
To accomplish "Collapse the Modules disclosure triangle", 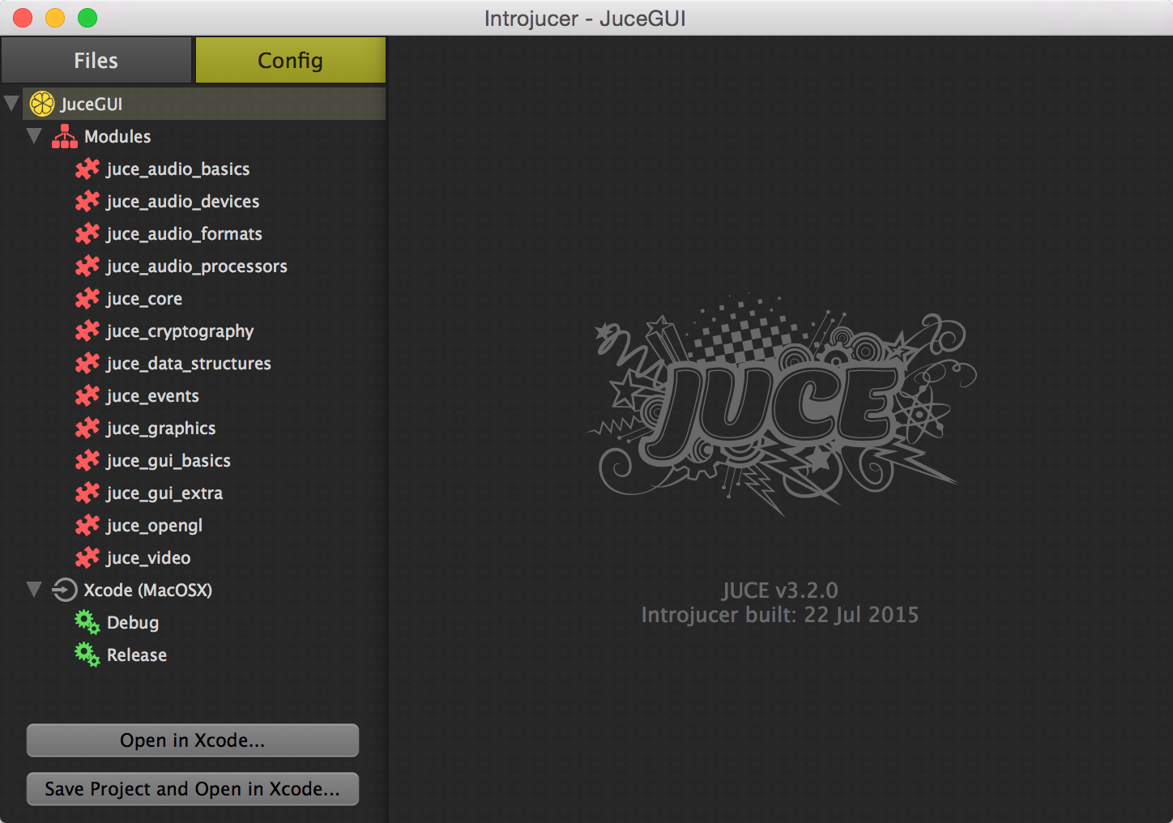I will click(34, 136).
